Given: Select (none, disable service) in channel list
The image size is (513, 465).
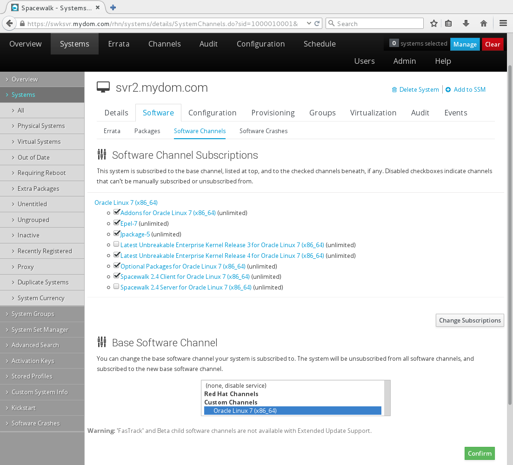Looking at the screenshot, I should pos(235,385).
